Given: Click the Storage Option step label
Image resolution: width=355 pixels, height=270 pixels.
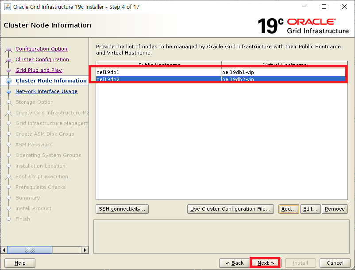Looking at the screenshot, I should (35, 102).
